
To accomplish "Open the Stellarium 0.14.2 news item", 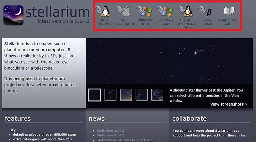I will (x=110, y=135).
